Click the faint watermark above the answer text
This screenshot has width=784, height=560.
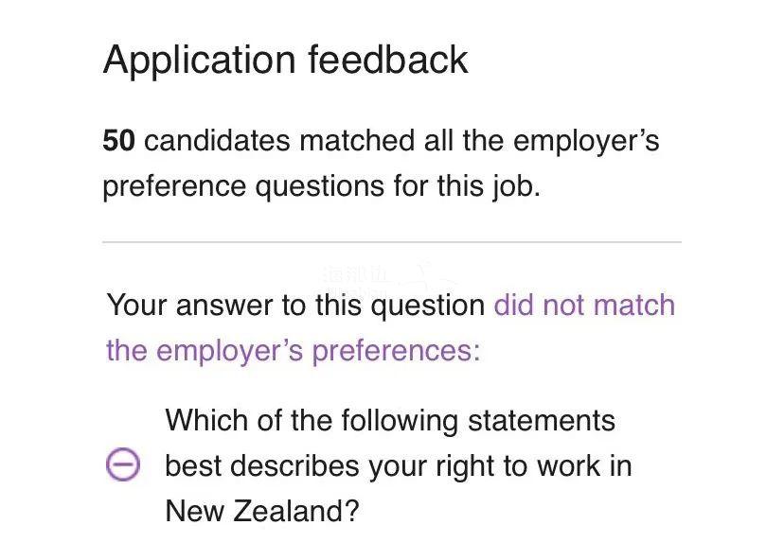click(380, 280)
